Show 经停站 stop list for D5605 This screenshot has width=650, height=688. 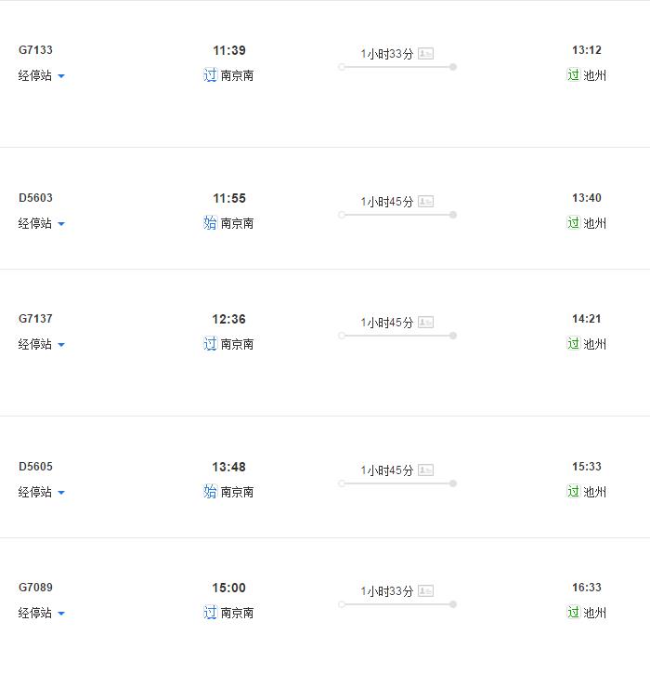click(42, 492)
